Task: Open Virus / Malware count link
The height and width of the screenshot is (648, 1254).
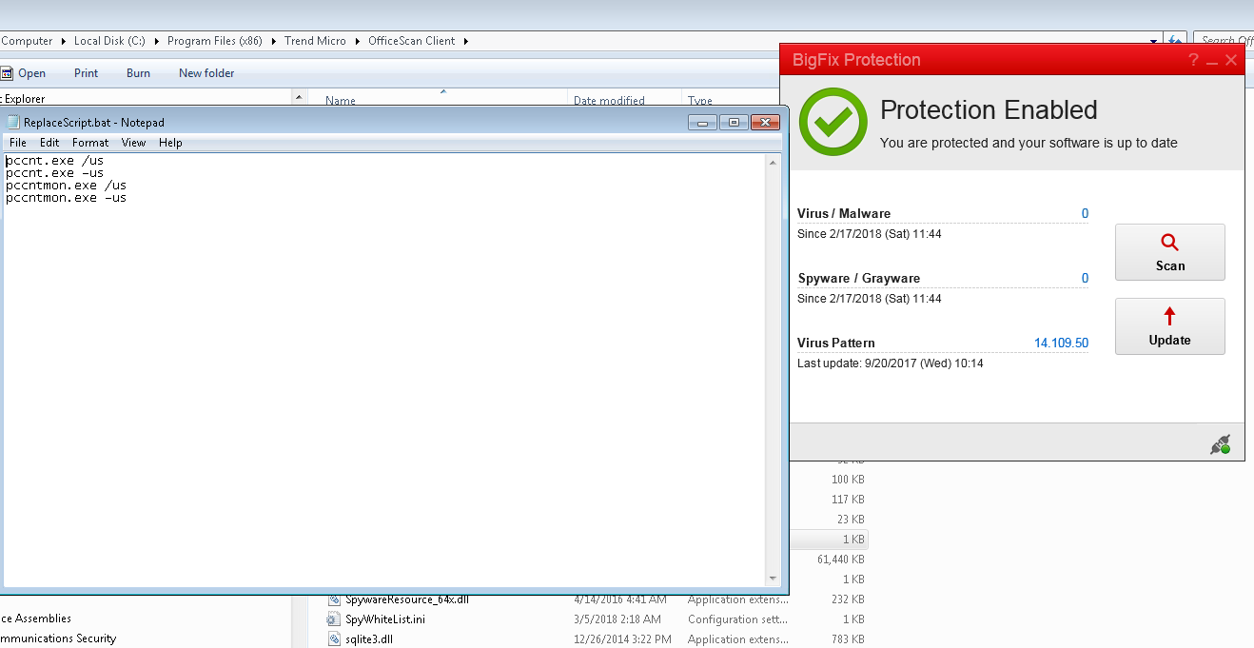Action: click(x=1085, y=213)
